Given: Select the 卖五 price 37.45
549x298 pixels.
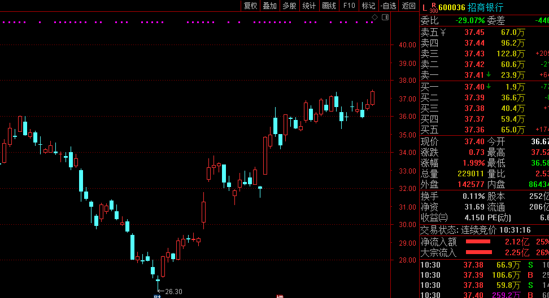Looking at the screenshot, I should (x=474, y=33).
